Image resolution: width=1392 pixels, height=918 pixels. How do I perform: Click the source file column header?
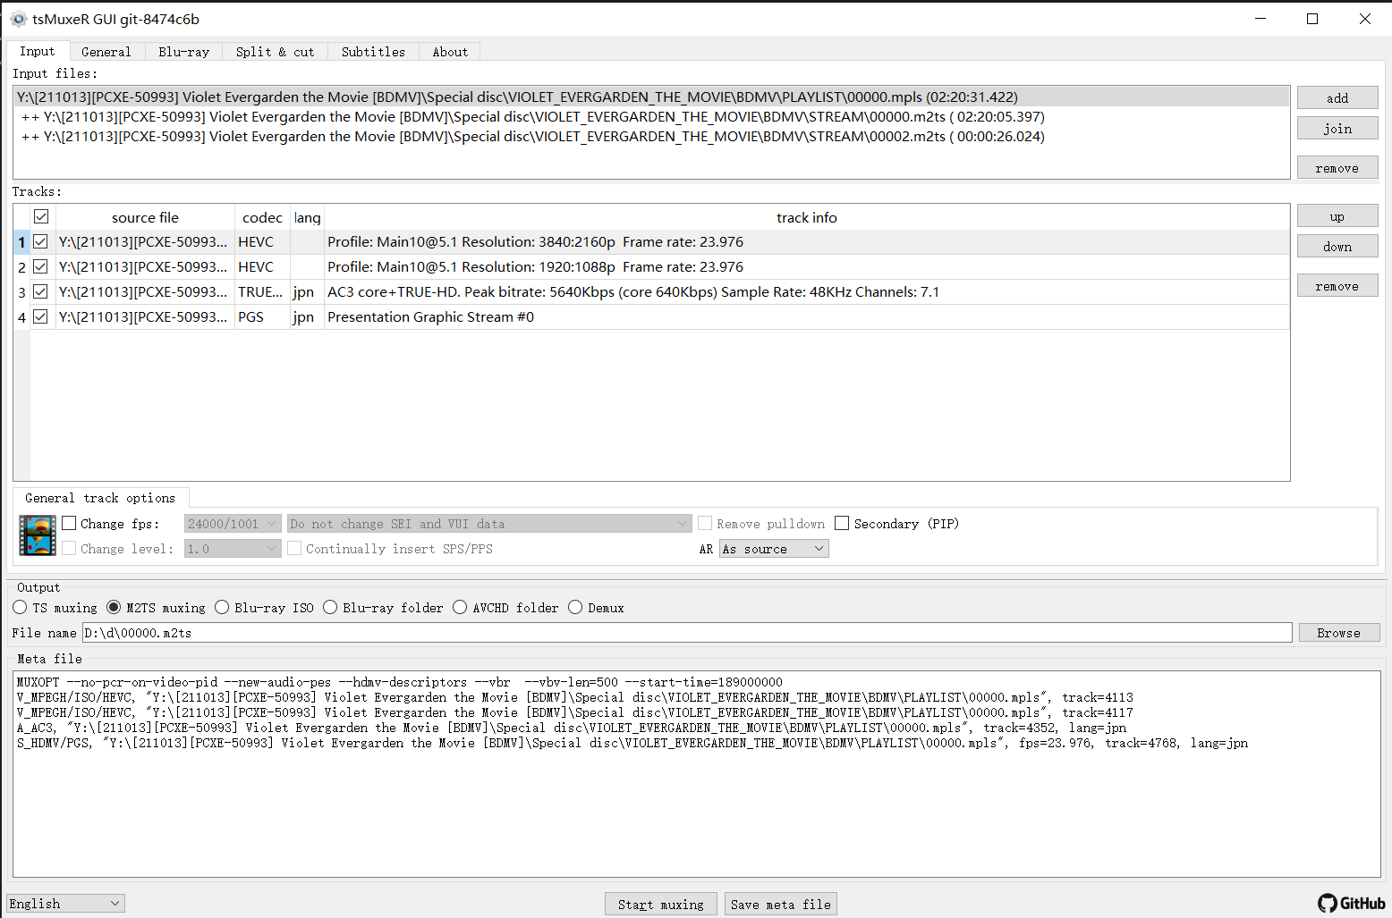tap(145, 217)
